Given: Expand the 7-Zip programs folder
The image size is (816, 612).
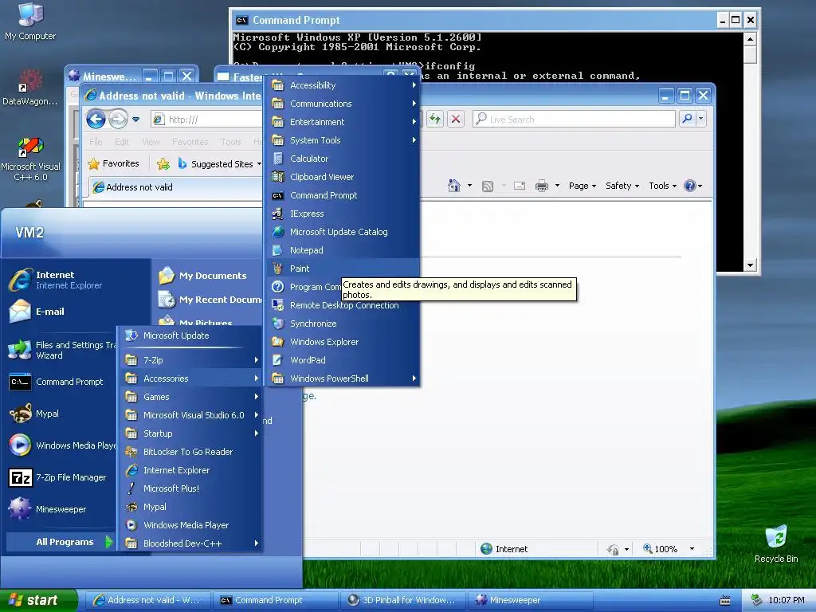Looking at the screenshot, I should [191, 360].
